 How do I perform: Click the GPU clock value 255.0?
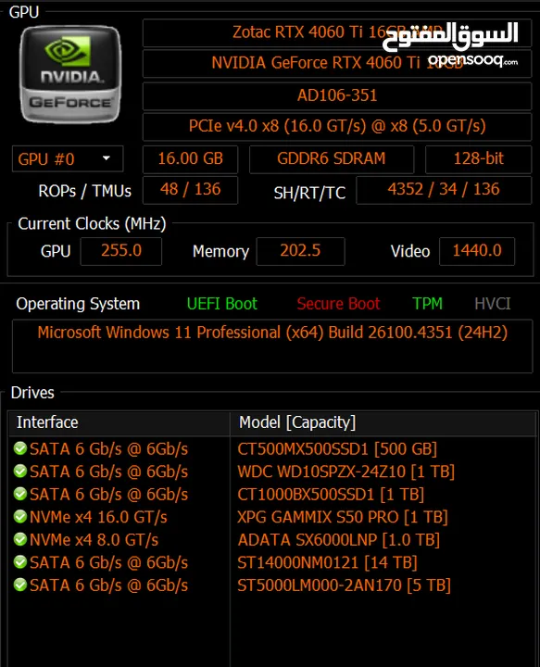(x=121, y=251)
